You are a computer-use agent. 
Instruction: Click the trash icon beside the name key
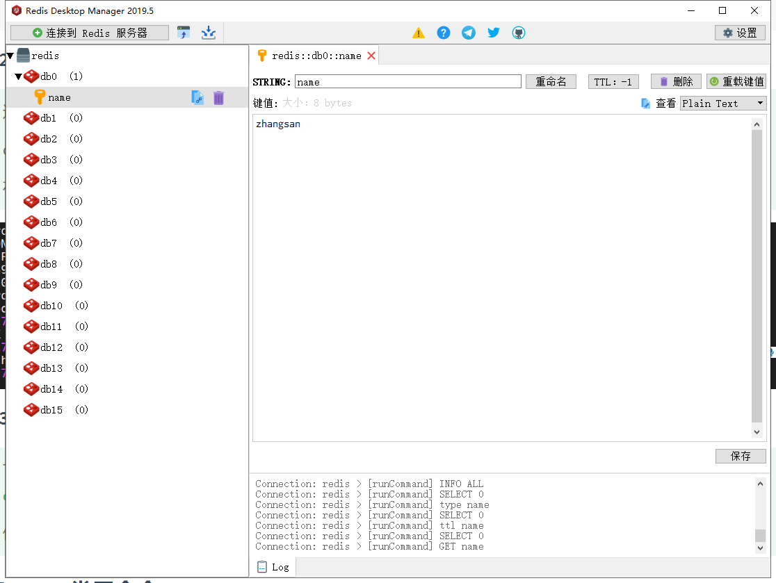click(x=218, y=97)
